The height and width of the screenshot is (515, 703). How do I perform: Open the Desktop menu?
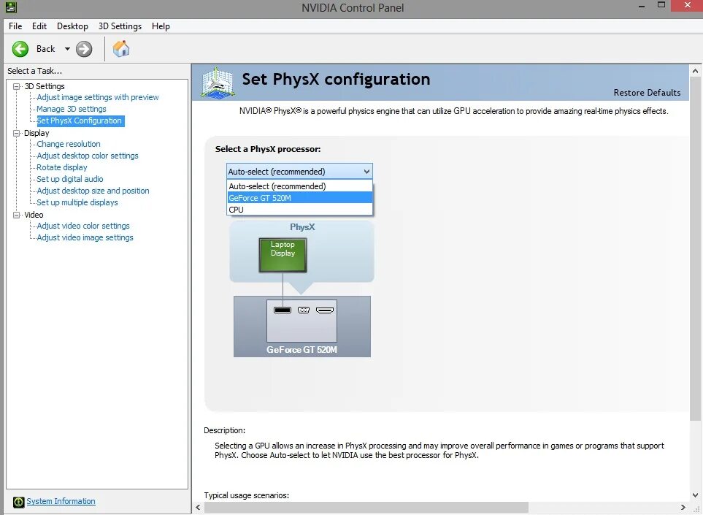tap(72, 26)
